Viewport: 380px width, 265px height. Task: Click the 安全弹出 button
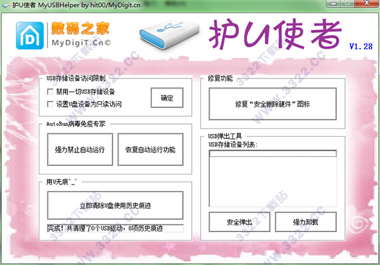tap(239, 222)
